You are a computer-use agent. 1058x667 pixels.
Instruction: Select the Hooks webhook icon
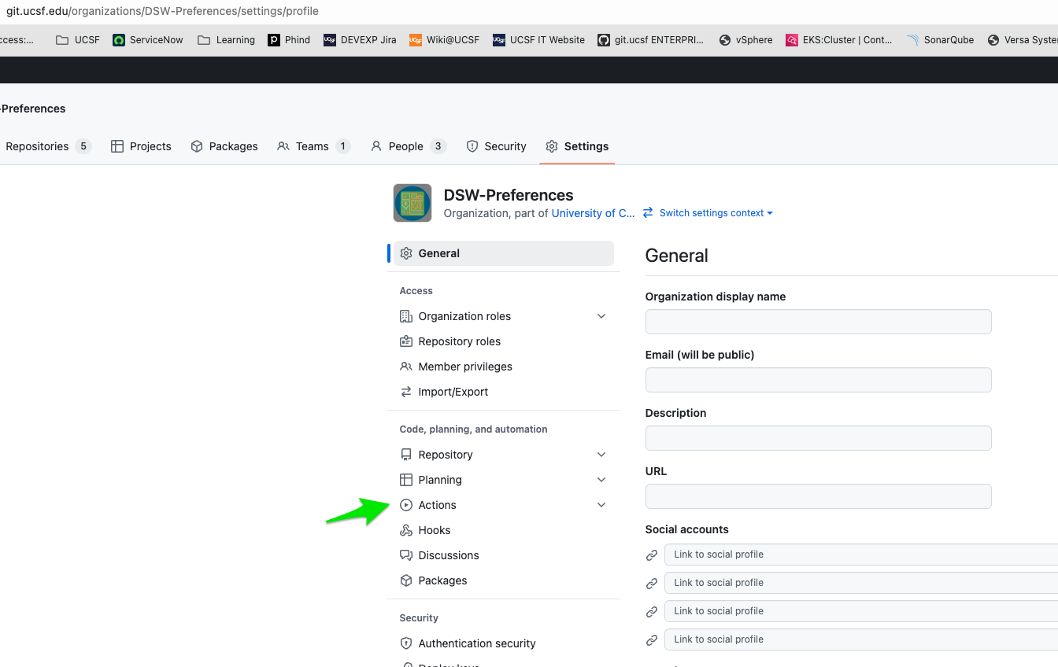405,530
